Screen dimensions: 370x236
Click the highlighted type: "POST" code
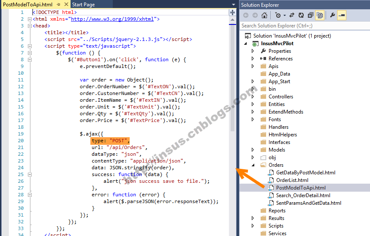point(110,141)
